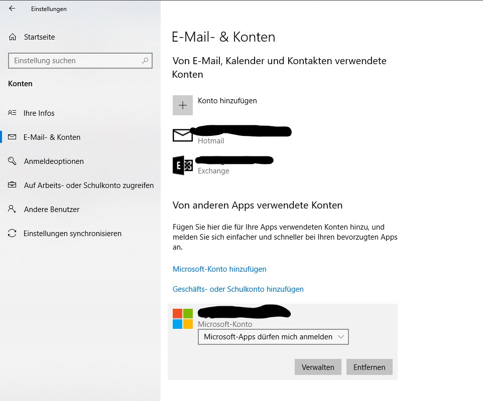Image resolution: width=483 pixels, height=401 pixels.
Task: Open the Ihre Infos page
Action: point(39,113)
